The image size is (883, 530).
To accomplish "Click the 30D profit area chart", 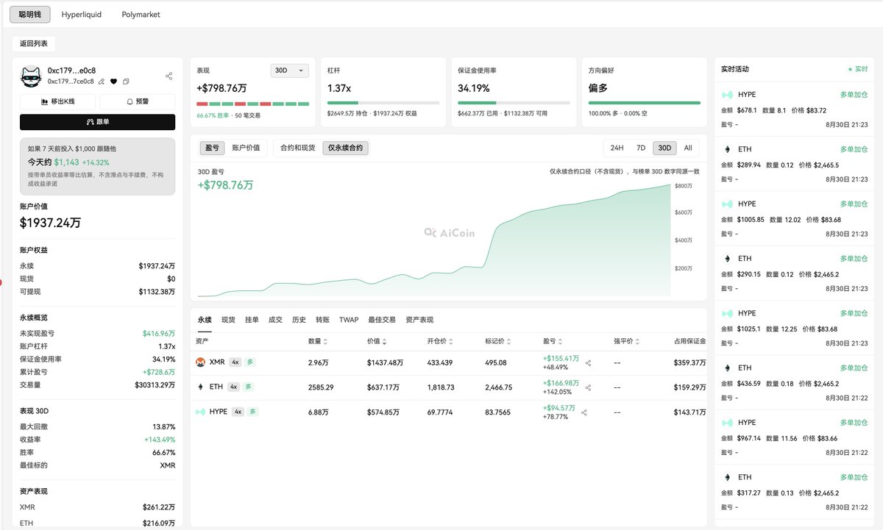I will [x=434, y=239].
